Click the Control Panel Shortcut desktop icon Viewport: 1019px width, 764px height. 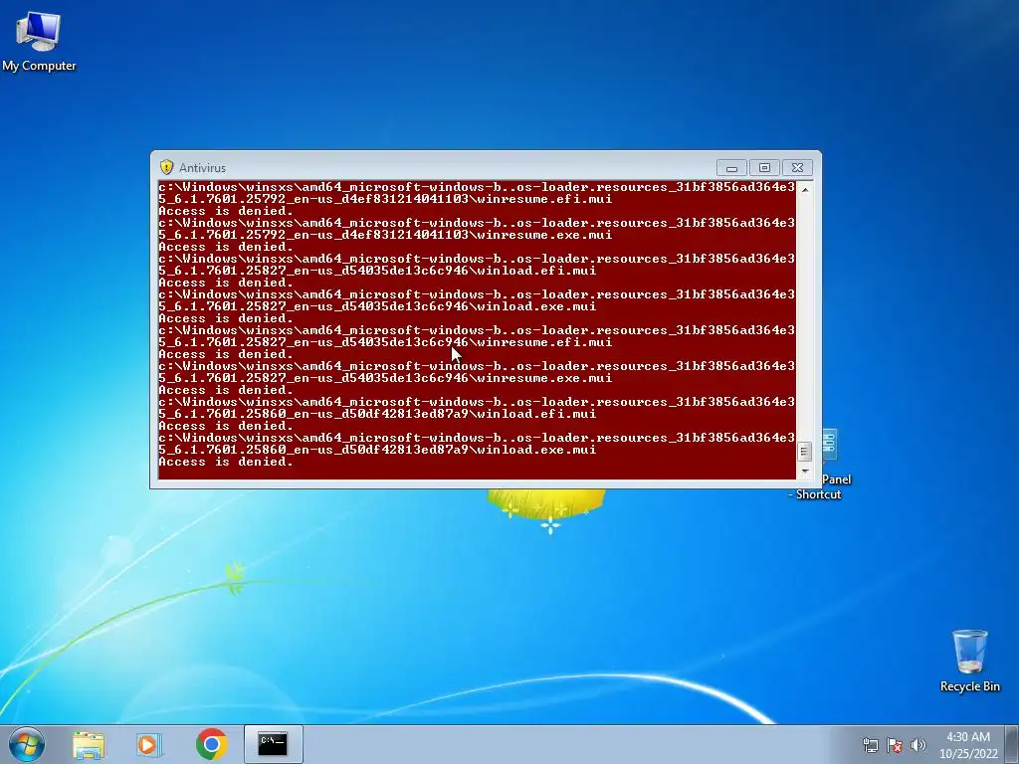tap(829, 465)
